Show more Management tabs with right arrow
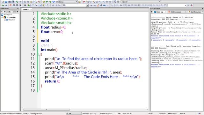 tap(18, 12)
